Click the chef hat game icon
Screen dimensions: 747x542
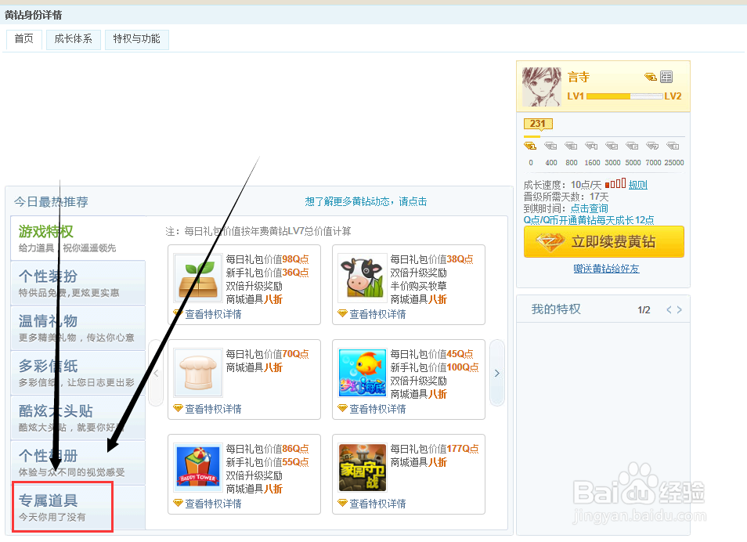pyautogui.click(x=198, y=372)
